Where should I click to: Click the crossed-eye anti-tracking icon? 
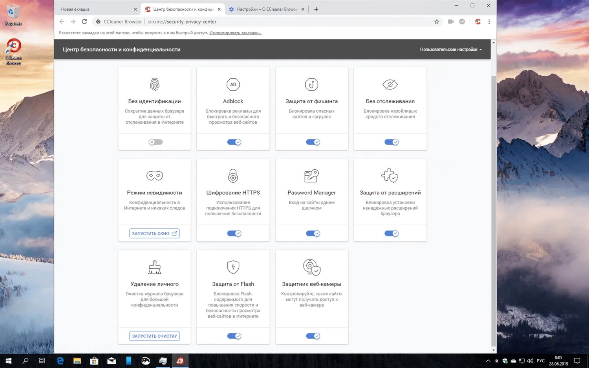(x=390, y=84)
